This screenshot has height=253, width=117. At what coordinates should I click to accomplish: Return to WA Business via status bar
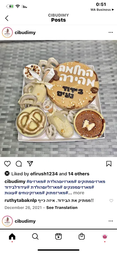click(102, 10)
